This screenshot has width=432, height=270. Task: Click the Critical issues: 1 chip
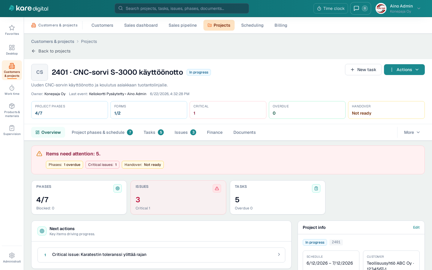tap(102, 165)
